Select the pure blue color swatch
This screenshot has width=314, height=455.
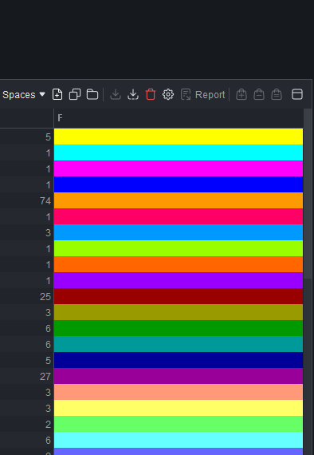coord(179,184)
